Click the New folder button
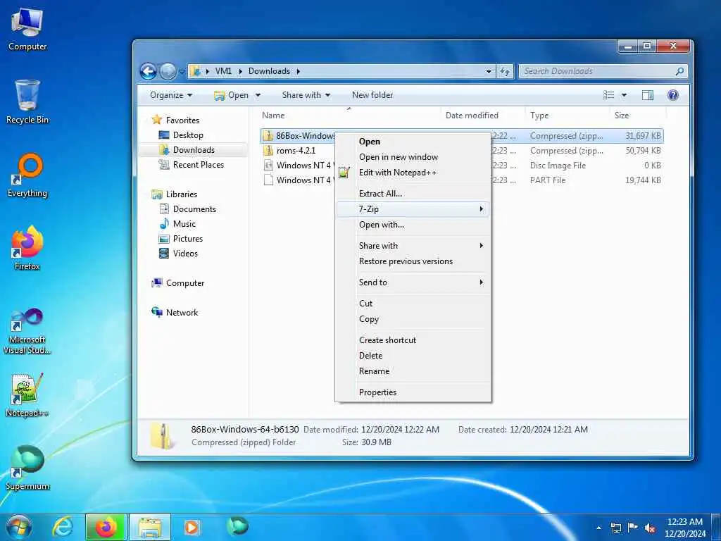The height and width of the screenshot is (541, 721). (372, 95)
